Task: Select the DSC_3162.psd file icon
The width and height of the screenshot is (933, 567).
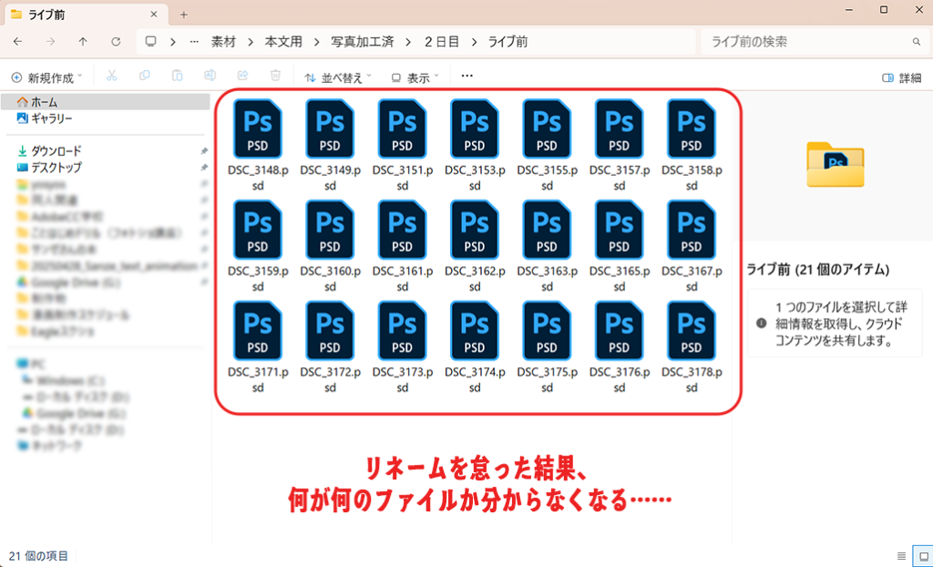Action: [475, 230]
